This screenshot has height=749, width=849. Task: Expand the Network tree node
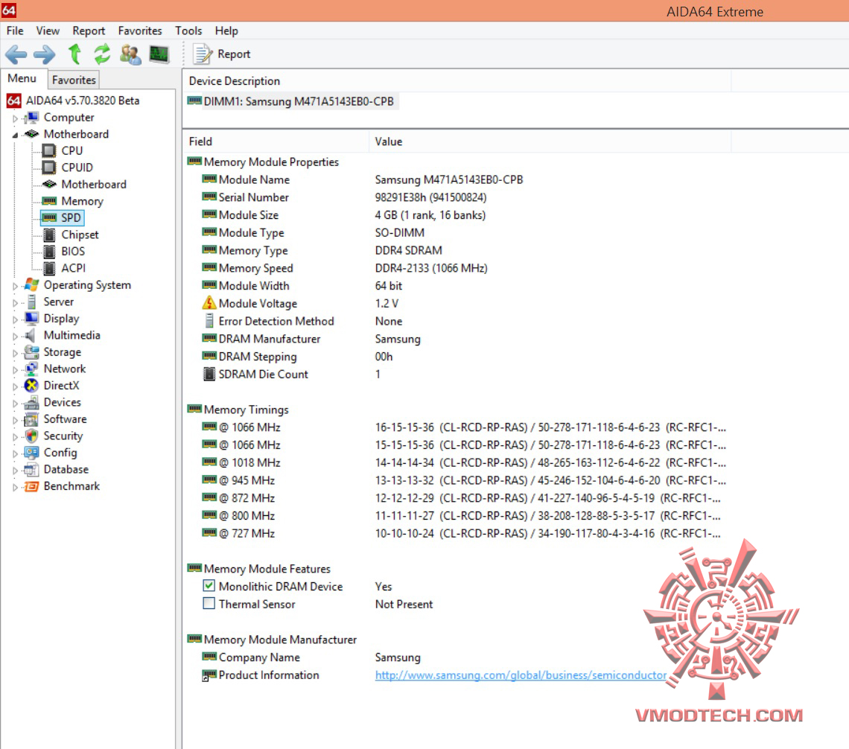15,369
